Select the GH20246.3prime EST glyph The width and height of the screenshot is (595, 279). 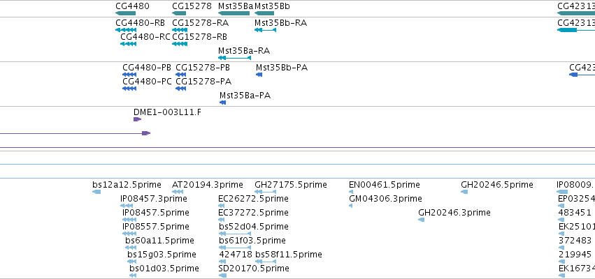tap(421, 220)
